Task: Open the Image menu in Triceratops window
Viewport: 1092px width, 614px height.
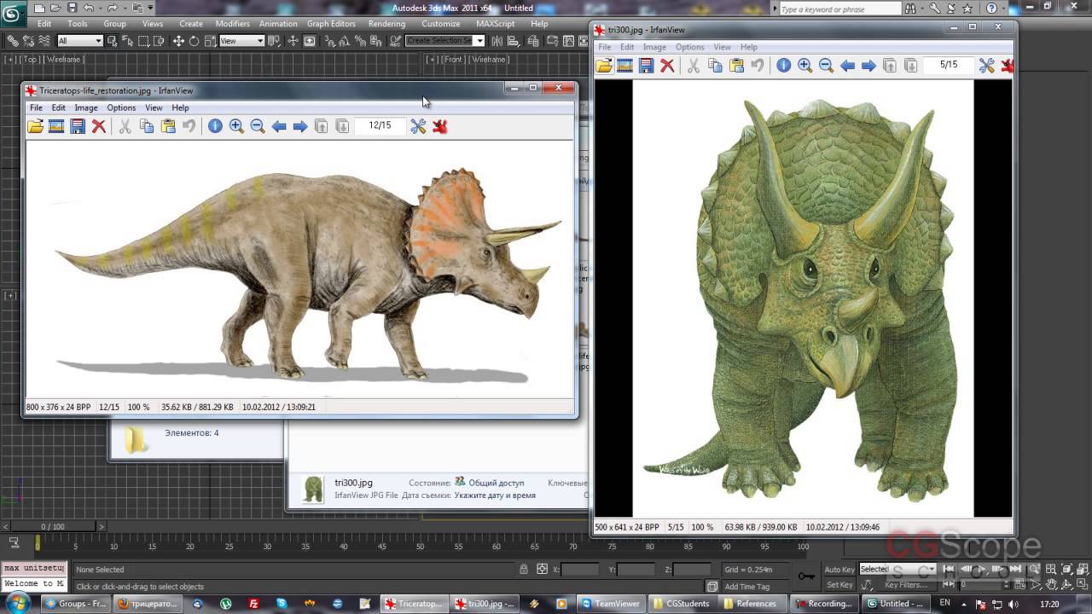Action: point(85,108)
